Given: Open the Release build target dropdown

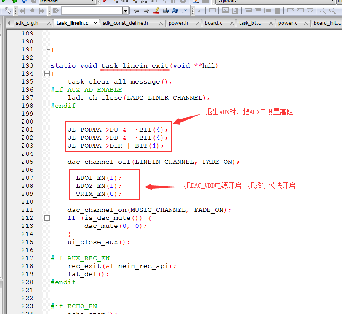Looking at the screenshot, I should [x=67, y=2].
